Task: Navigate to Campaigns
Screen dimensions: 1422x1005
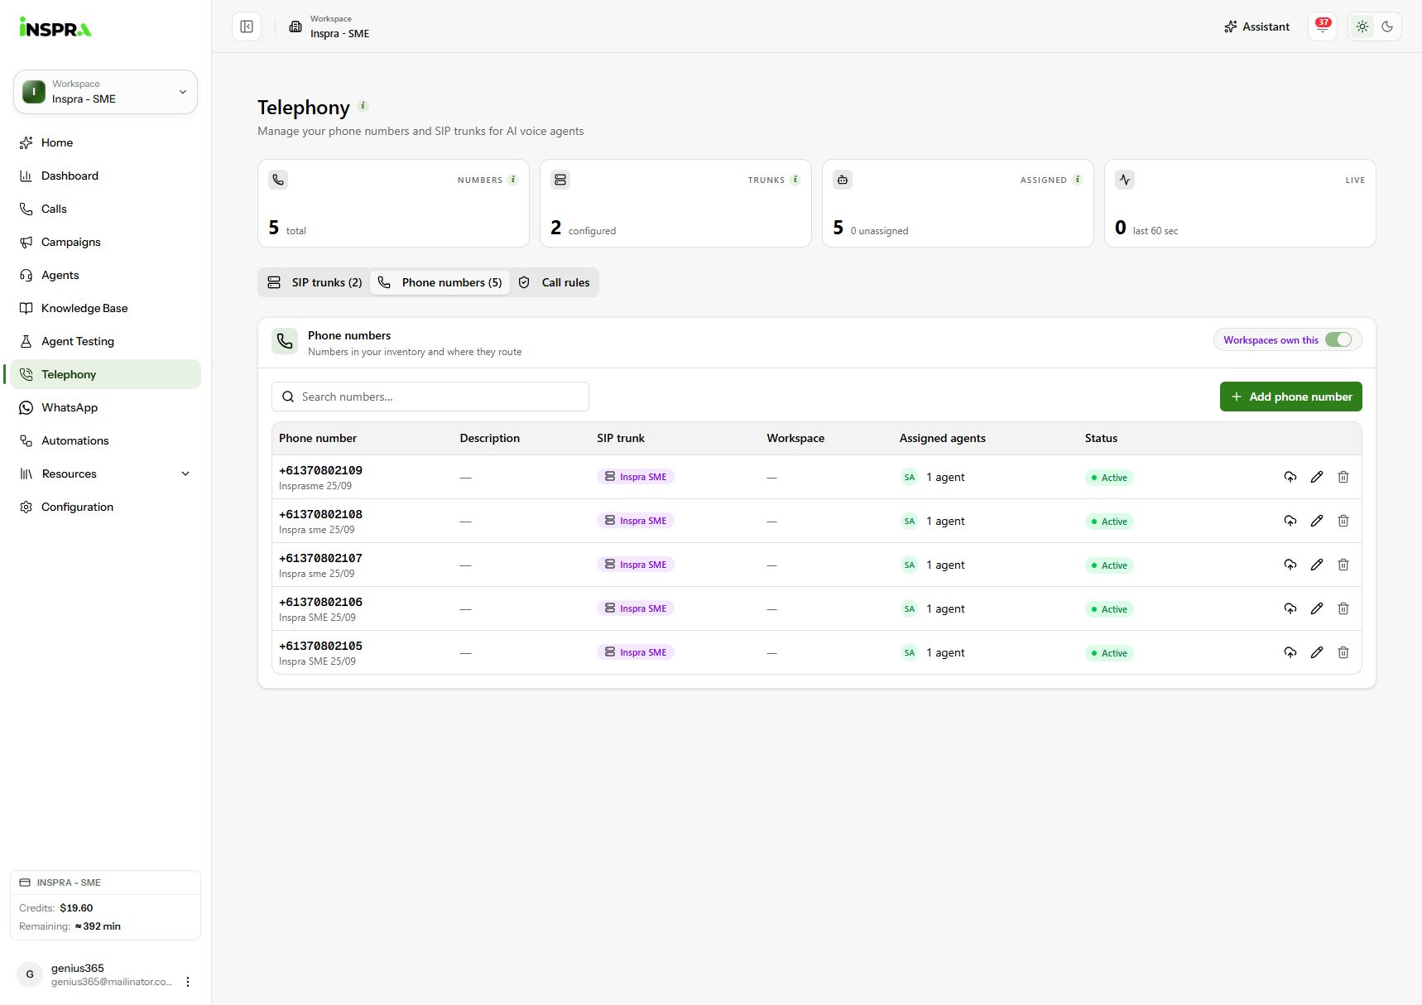Action: click(x=105, y=242)
